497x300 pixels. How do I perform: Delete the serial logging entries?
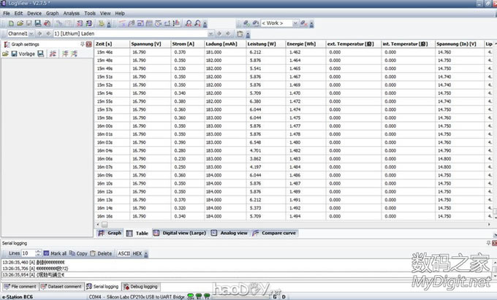point(102,253)
